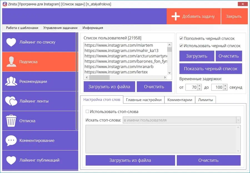Click Загрузить из файла for stop words

tap(130, 160)
